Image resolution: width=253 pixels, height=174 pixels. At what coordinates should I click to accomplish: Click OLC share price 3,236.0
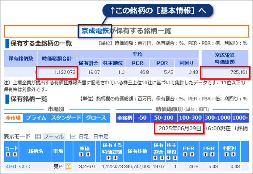(87, 166)
